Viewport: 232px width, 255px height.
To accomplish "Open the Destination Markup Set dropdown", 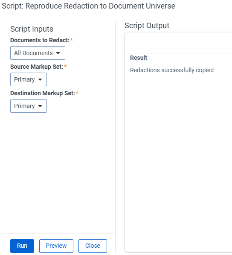I will [29, 106].
